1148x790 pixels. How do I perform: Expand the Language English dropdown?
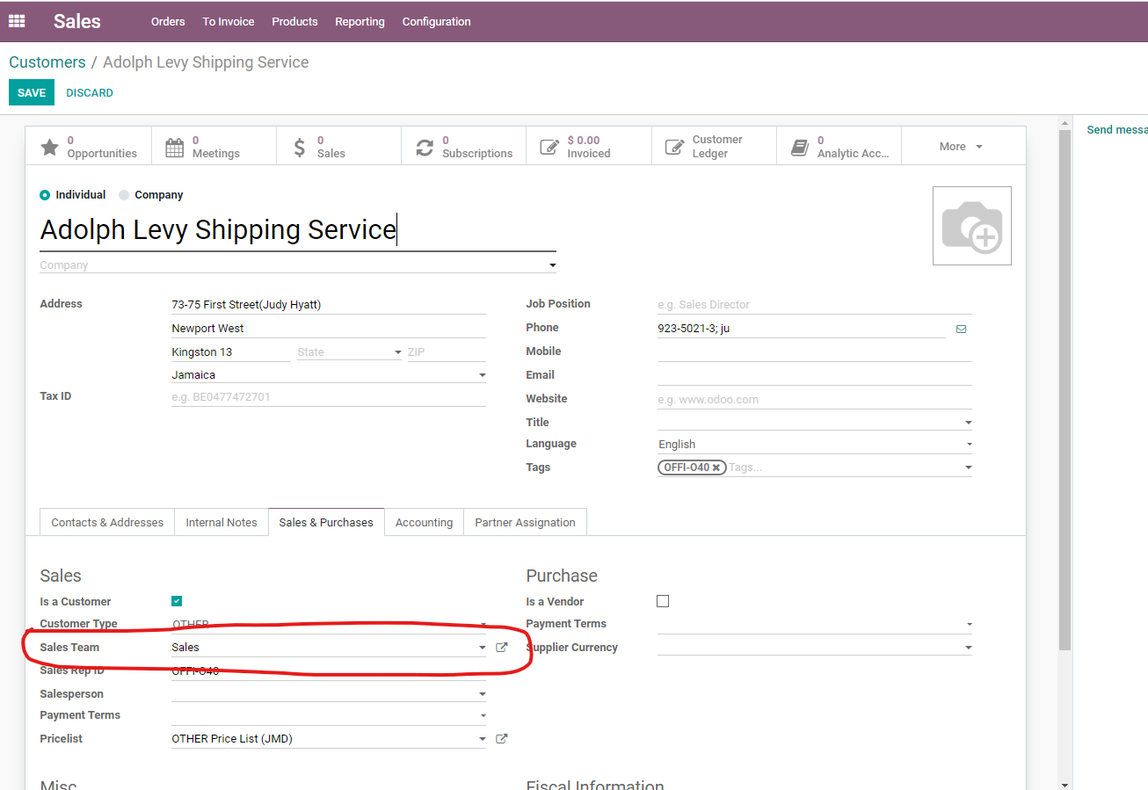[969, 445]
